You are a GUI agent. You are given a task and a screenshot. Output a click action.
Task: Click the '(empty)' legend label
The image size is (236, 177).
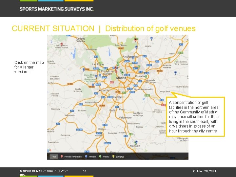point(120,157)
